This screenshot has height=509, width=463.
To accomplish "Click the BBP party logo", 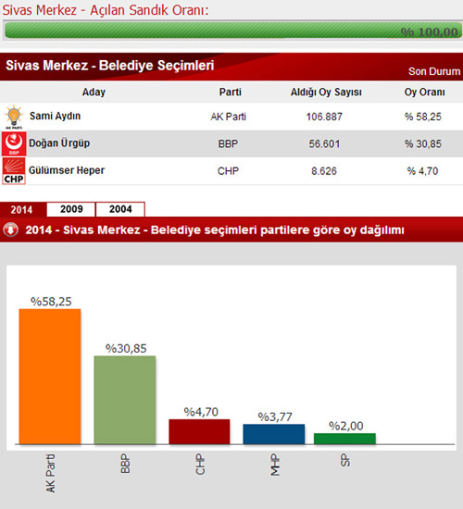I will click(x=14, y=143).
